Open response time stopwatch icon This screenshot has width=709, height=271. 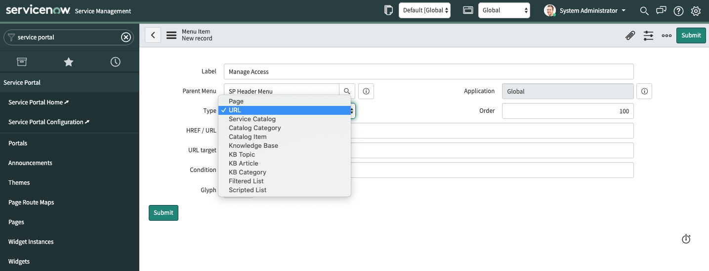[x=686, y=239]
